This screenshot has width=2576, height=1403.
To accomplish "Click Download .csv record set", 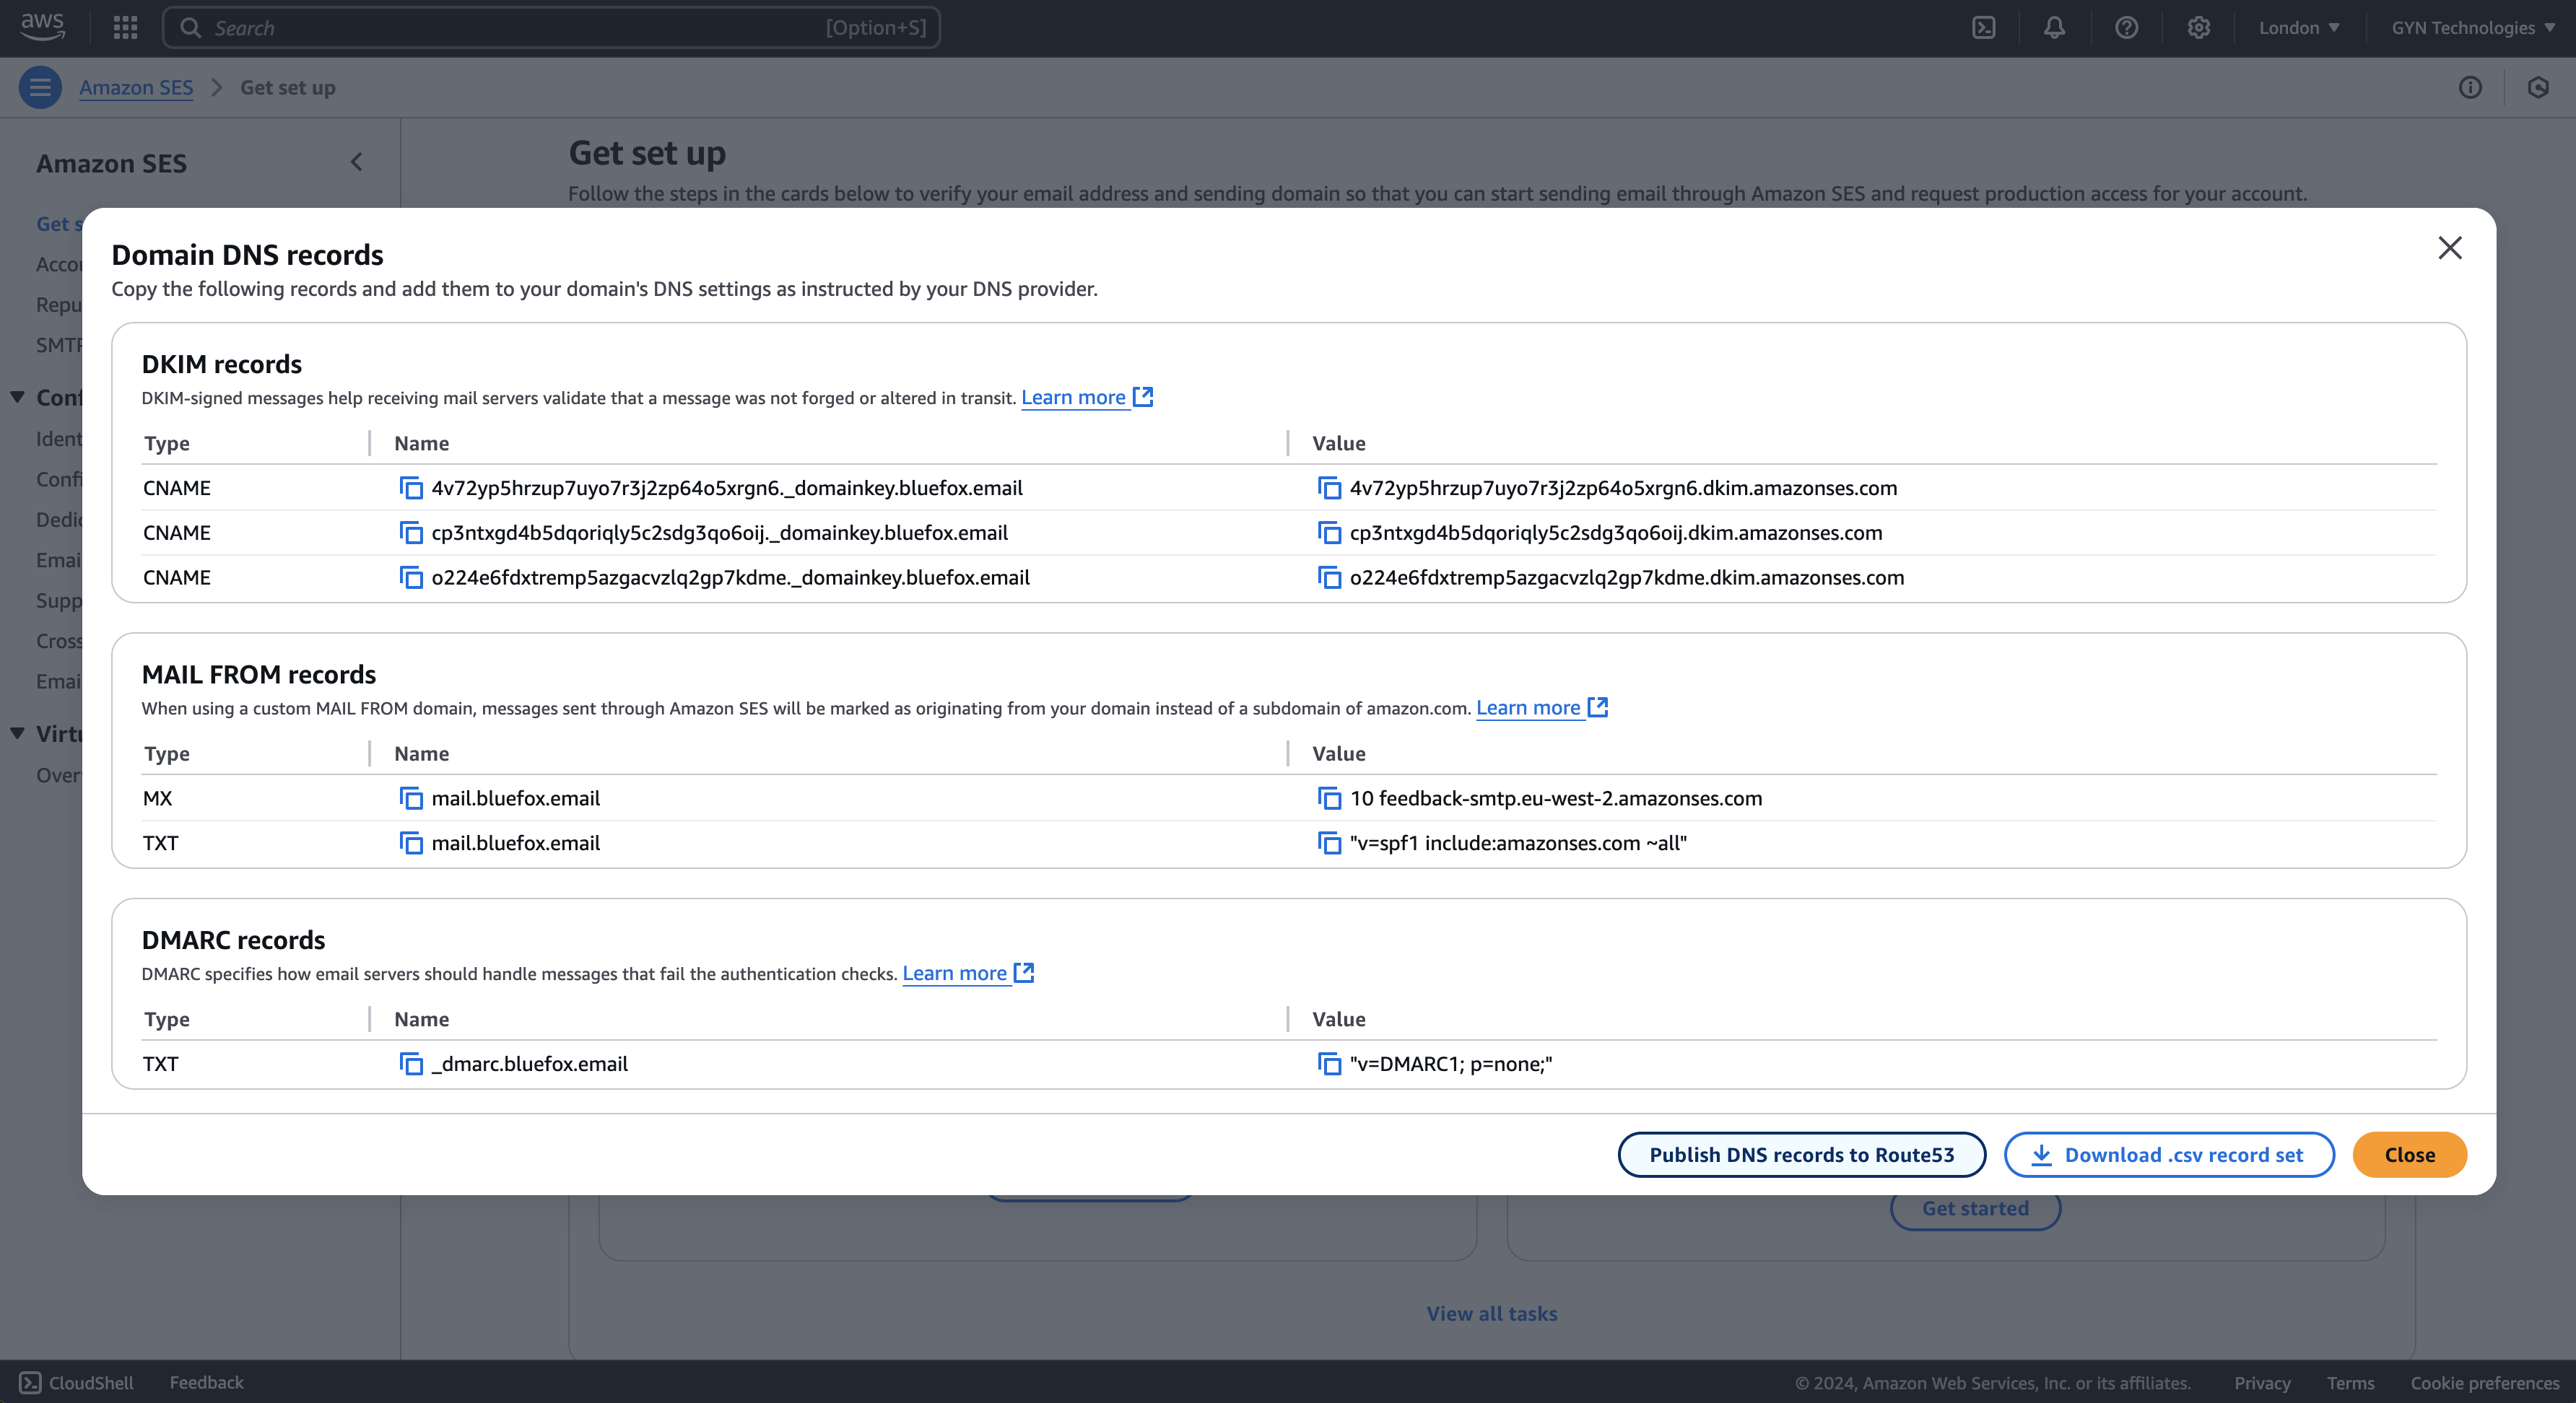I will (2169, 1155).
